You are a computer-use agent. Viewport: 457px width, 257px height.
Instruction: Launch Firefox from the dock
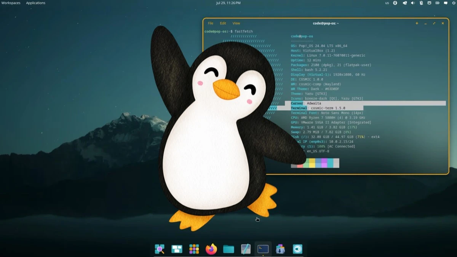coord(211,249)
